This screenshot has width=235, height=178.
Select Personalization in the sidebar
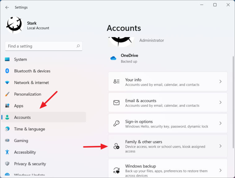44,94
